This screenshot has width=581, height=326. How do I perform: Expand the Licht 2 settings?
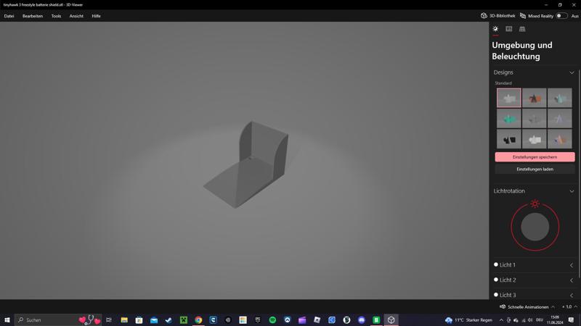coord(572,280)
